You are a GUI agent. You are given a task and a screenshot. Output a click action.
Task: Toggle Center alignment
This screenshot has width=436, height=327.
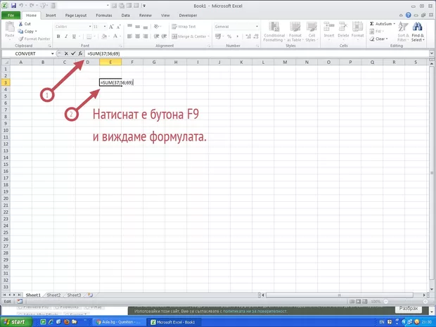pyautogui.click(x=137, y=37)
